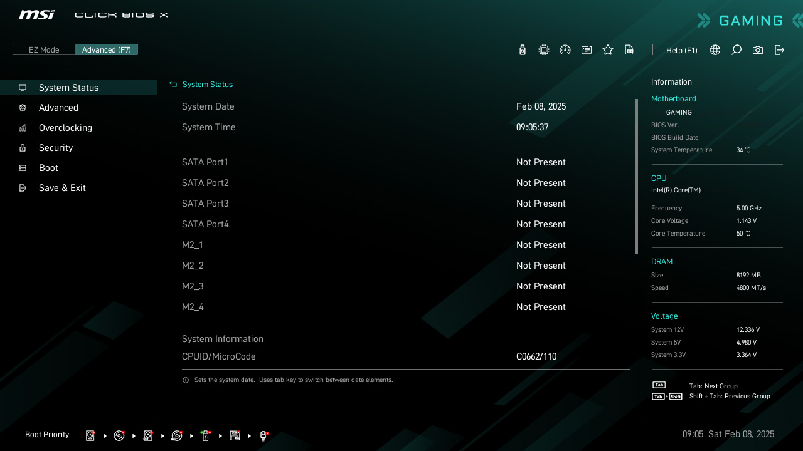The image size is (803, 451).
Task: Go to the Security section
Action: point(56,148)
